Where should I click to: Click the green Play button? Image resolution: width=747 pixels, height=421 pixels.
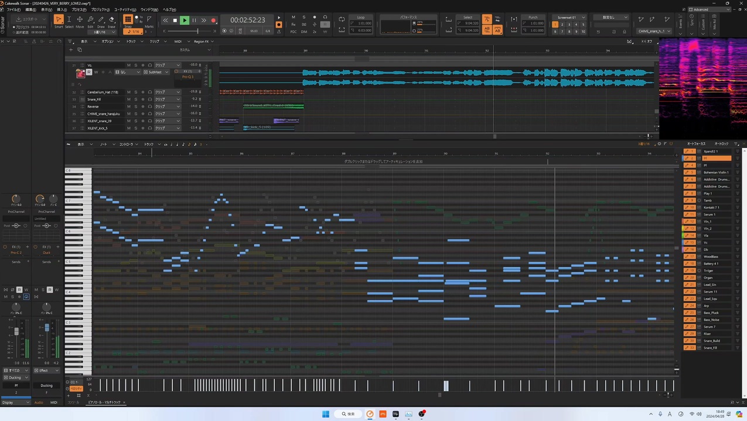click(185, 20)
